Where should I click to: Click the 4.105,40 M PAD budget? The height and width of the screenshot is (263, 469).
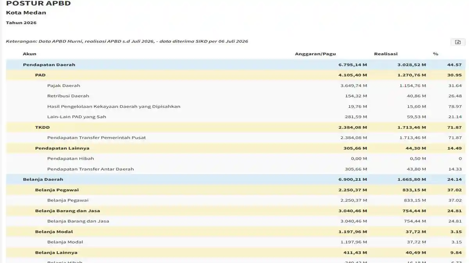click(x=353, y=75)
